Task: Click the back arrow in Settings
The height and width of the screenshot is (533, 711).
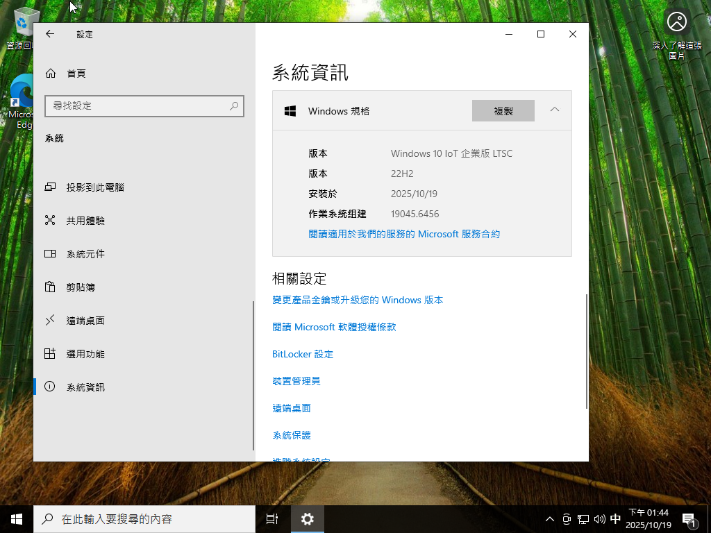Action: click(49, 33)
